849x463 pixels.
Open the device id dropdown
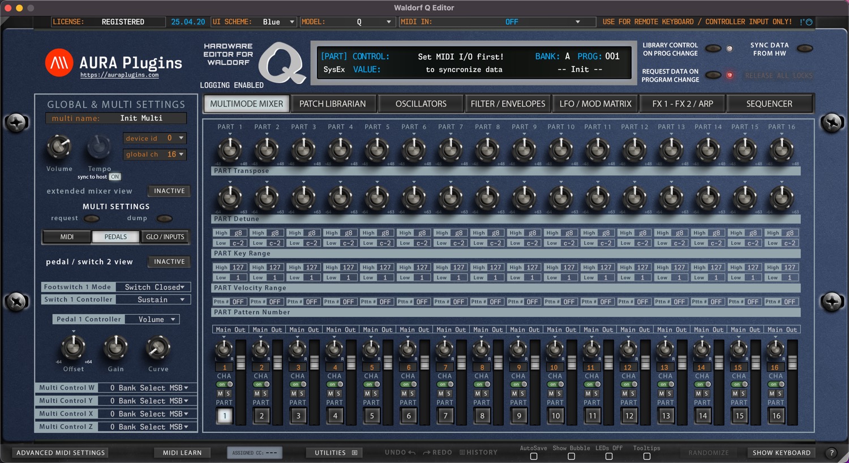coord(155,138)
